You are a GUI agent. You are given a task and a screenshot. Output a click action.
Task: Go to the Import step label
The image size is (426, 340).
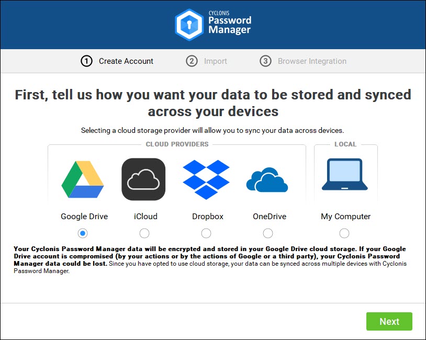point(216,61)
